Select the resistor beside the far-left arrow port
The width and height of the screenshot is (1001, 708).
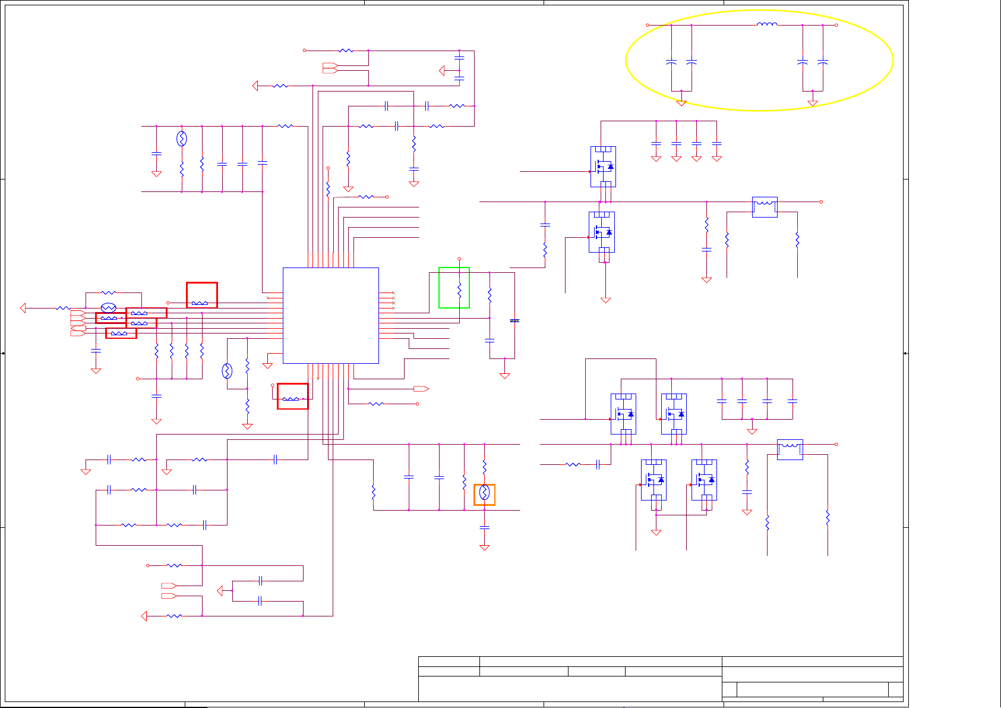(63, 308)
